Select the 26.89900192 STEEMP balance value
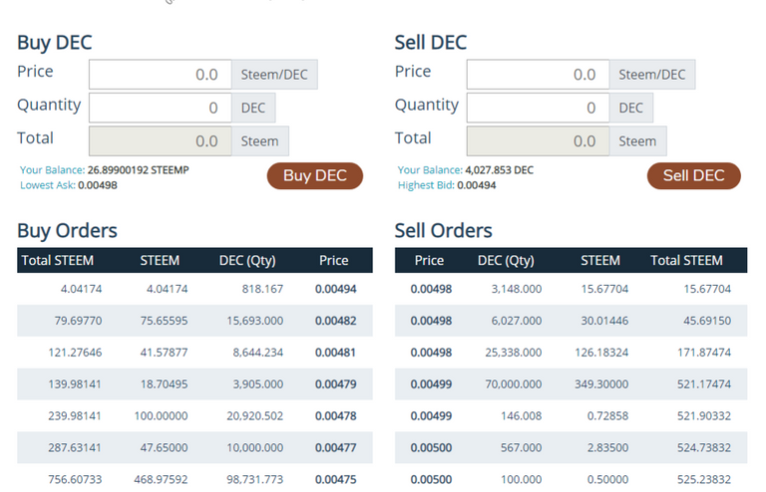766x492 pixels. 139,170
